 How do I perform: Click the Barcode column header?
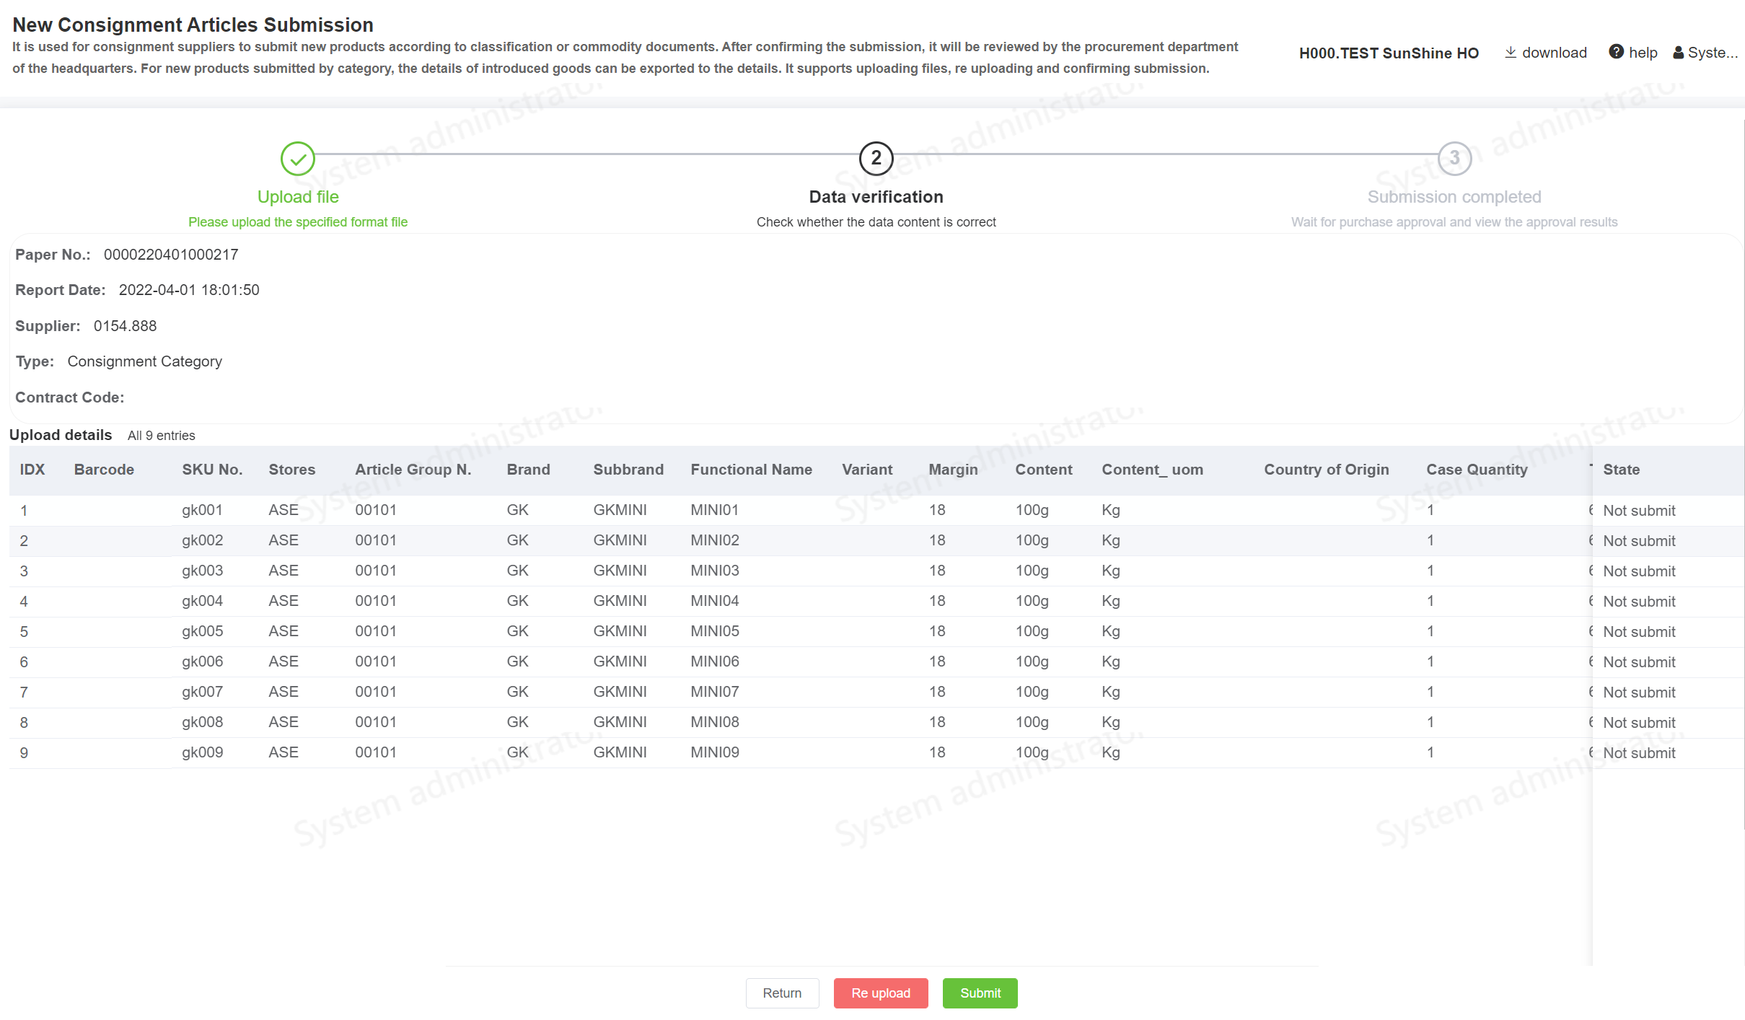point(104,470)
